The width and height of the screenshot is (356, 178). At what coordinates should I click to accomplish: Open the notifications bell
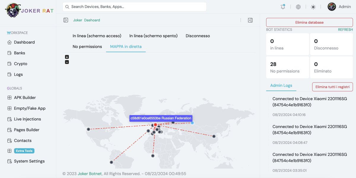click(x=283, y=7)
